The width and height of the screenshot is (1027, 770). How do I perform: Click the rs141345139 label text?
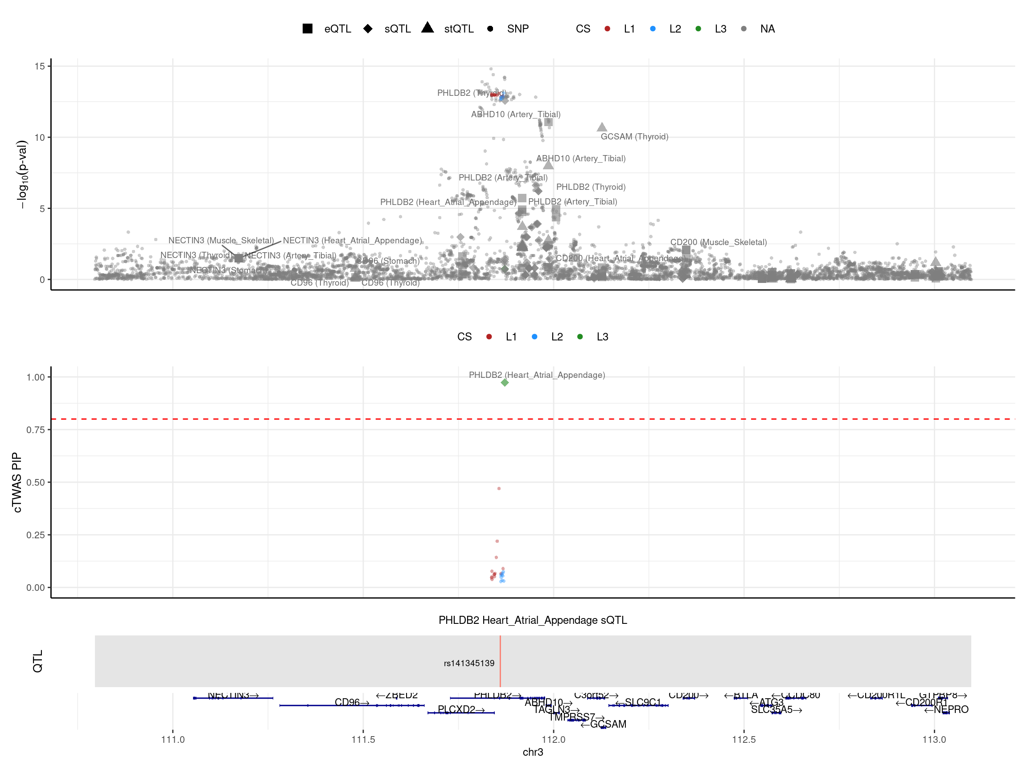[469, 663]
